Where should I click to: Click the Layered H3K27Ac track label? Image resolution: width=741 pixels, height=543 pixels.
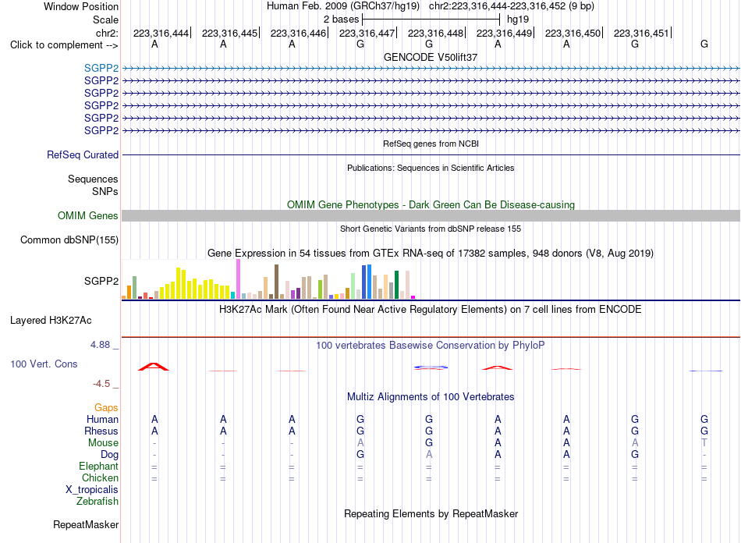point(51,320)
